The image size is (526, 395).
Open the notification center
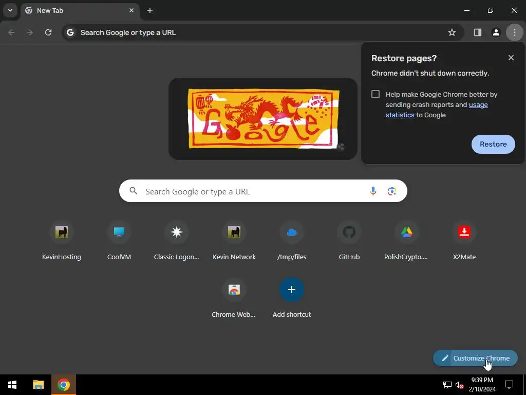(509, 385)
